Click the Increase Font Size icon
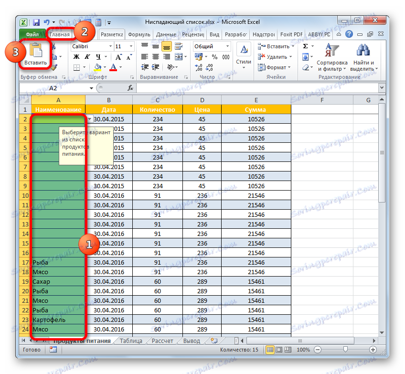The image size is (405, 374). pyautogui.click(x=118, y=57)
